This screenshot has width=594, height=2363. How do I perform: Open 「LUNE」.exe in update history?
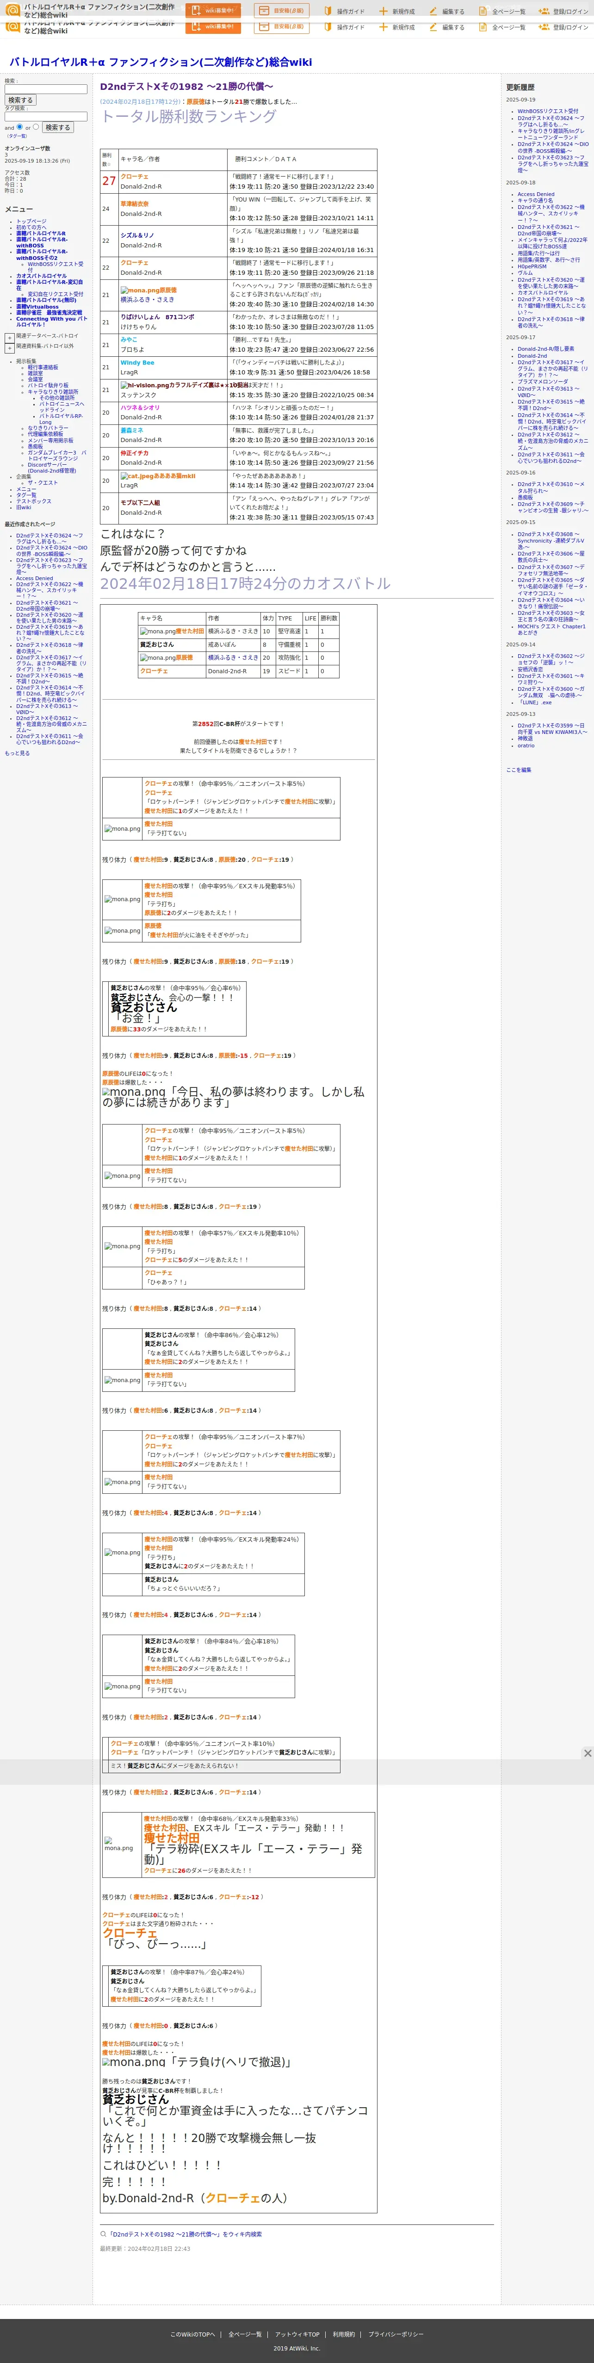pyautogui.click(x=534, y=703)
